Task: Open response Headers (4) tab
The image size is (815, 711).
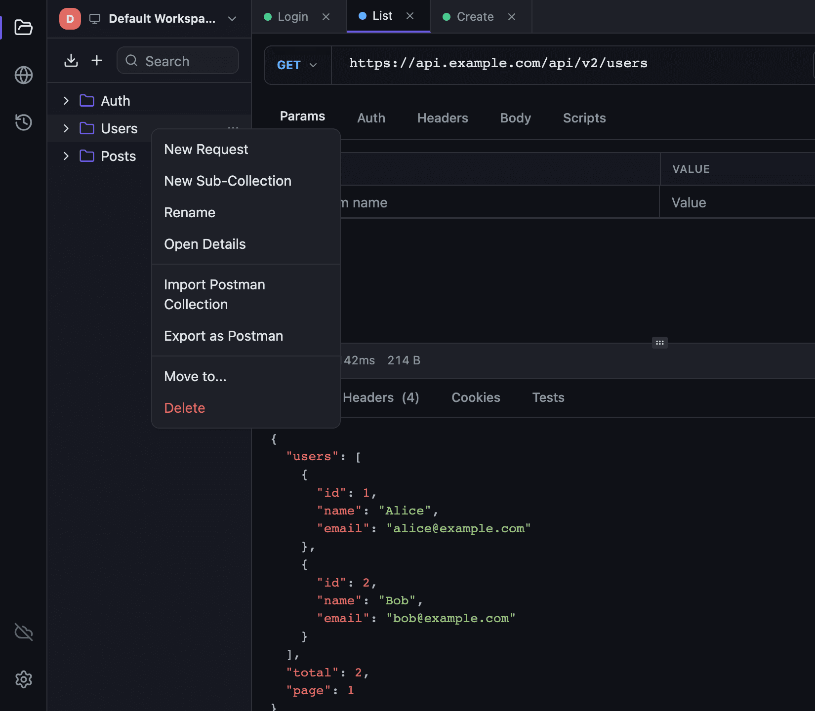Action: click(381, 397)
